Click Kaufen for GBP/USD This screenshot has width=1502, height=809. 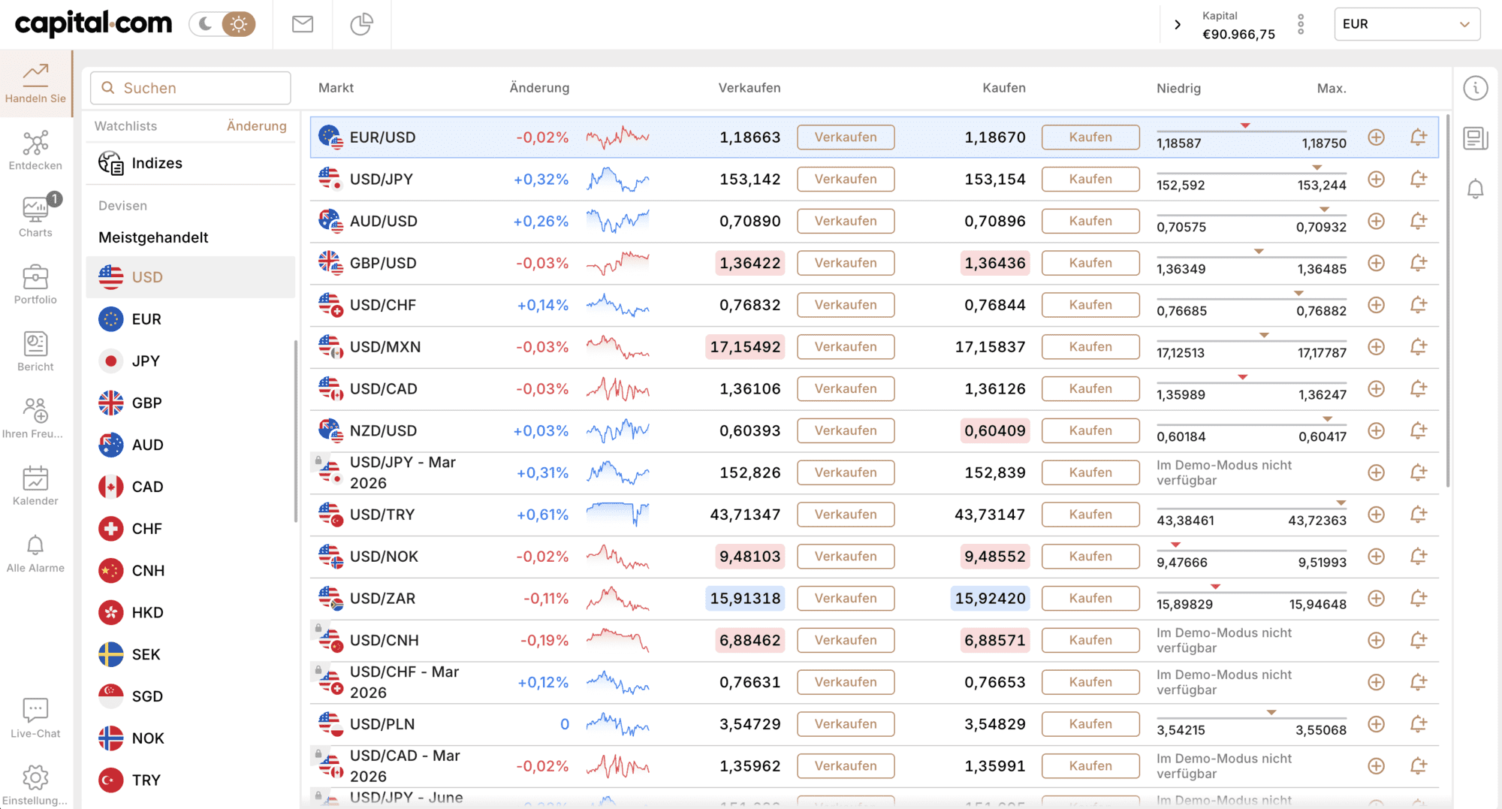point(1090,263)
